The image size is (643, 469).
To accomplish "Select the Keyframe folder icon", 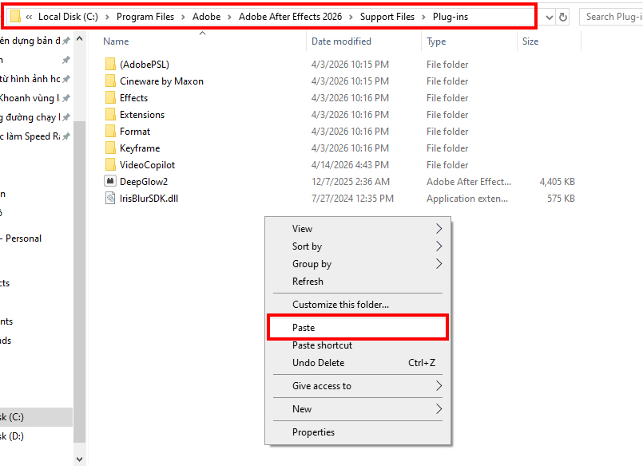I will [110, 148].
